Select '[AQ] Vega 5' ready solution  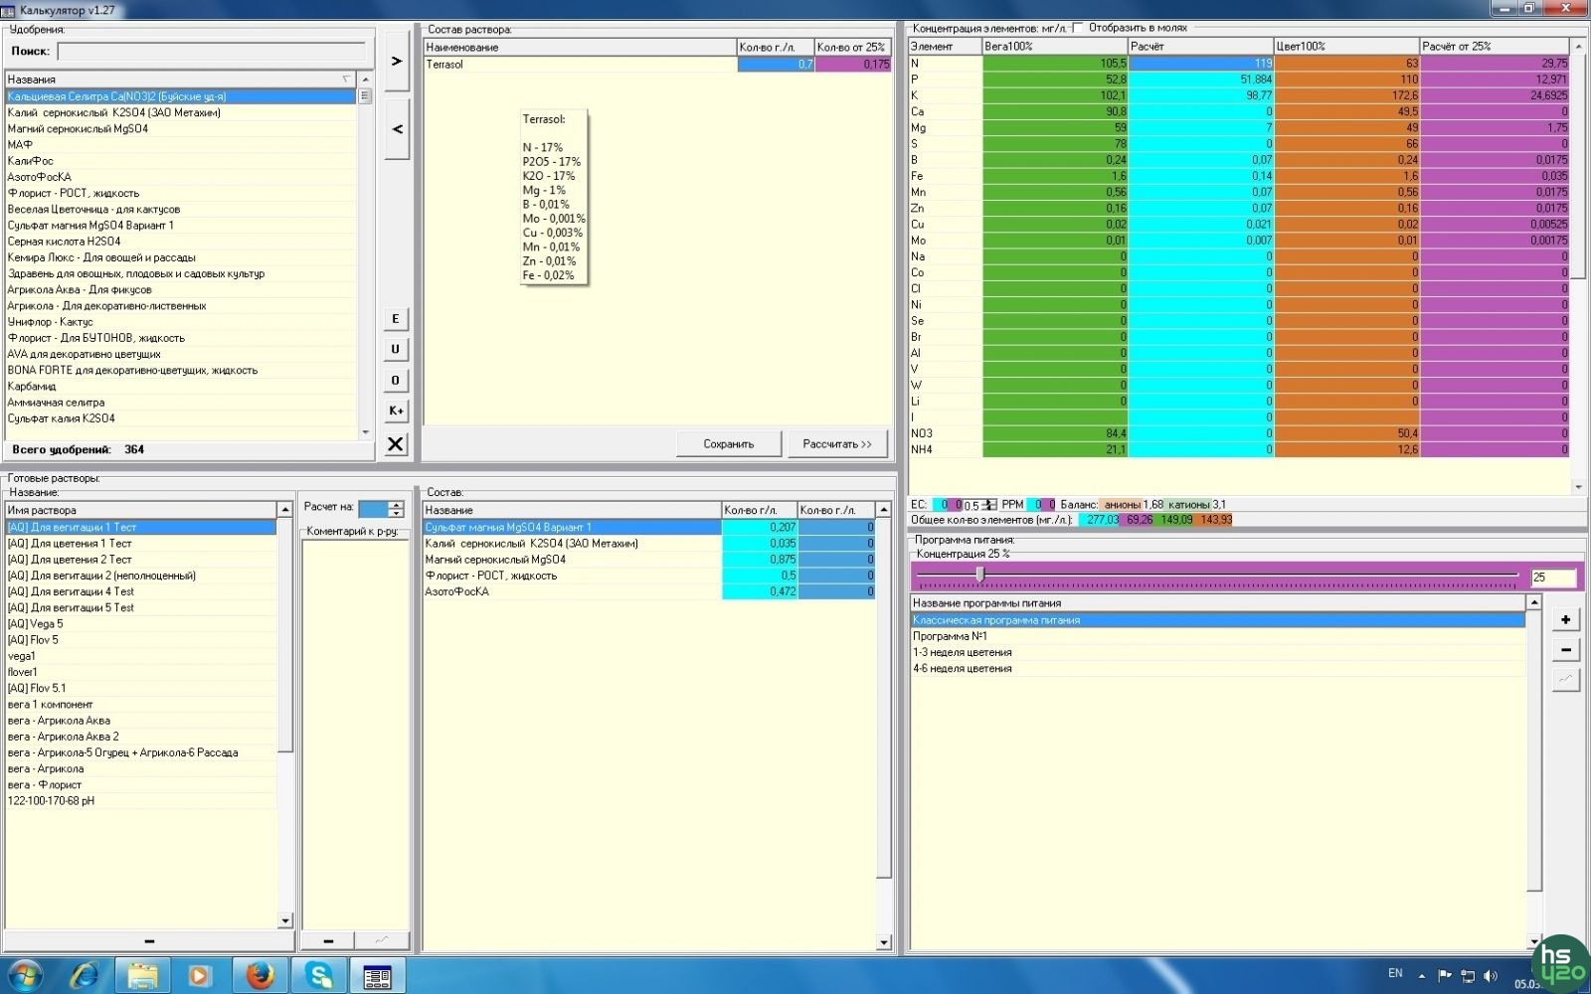35,624
